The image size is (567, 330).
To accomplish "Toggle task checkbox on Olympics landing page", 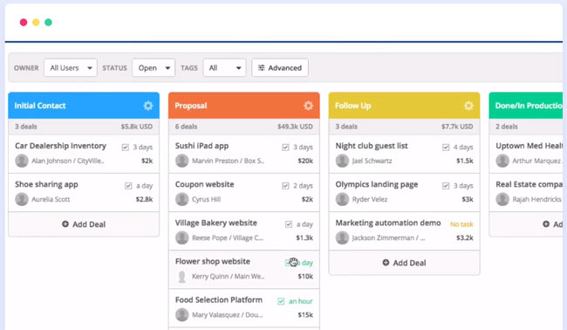I will tap(446, 186).
